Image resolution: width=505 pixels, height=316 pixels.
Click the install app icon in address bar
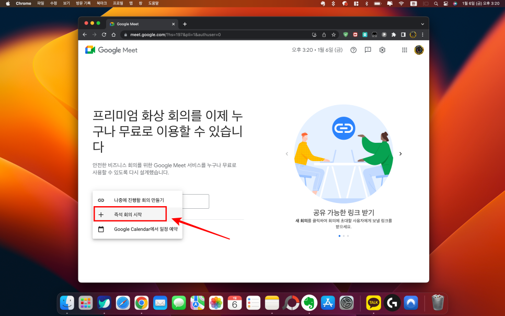(x=314, y=35)
